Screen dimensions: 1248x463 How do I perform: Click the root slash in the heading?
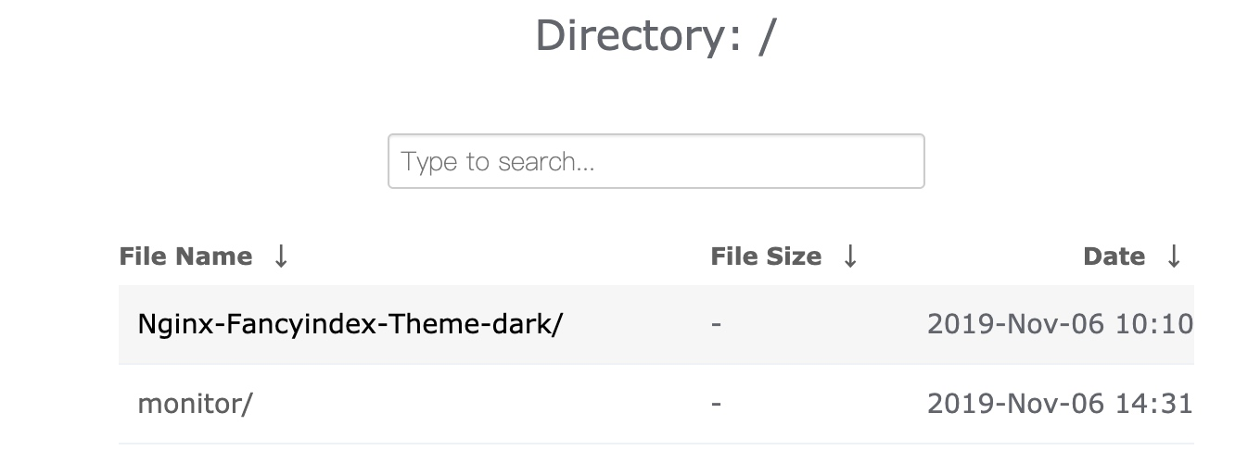766,36
